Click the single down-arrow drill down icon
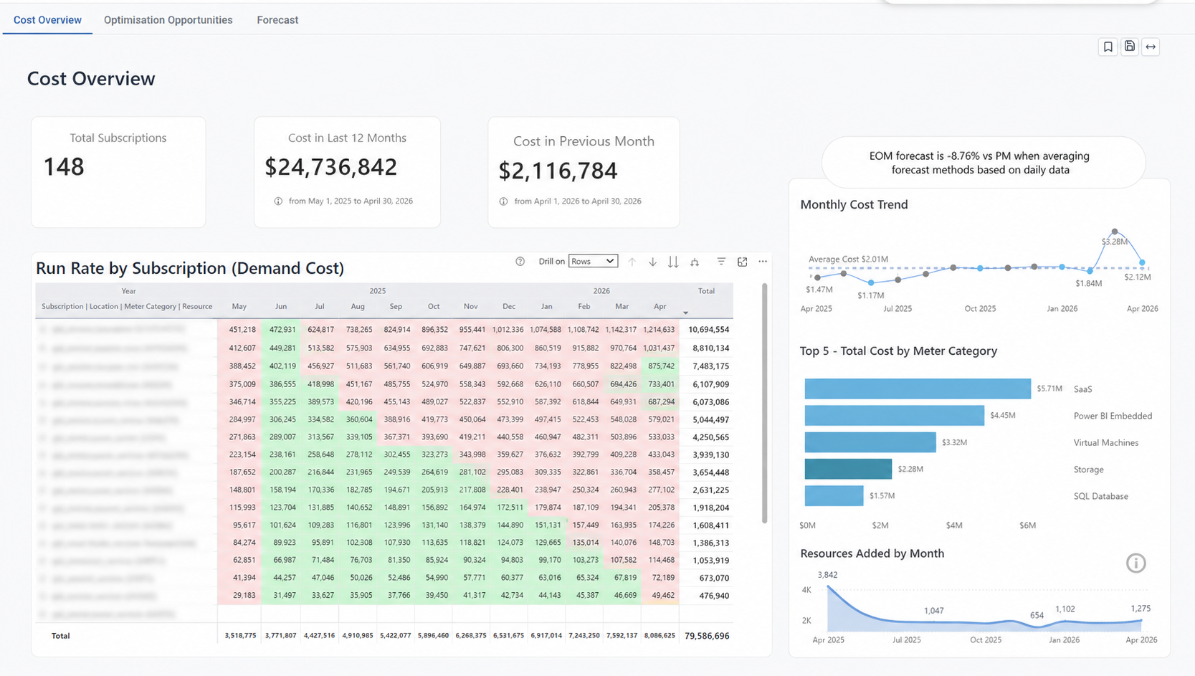 [652, 262]
